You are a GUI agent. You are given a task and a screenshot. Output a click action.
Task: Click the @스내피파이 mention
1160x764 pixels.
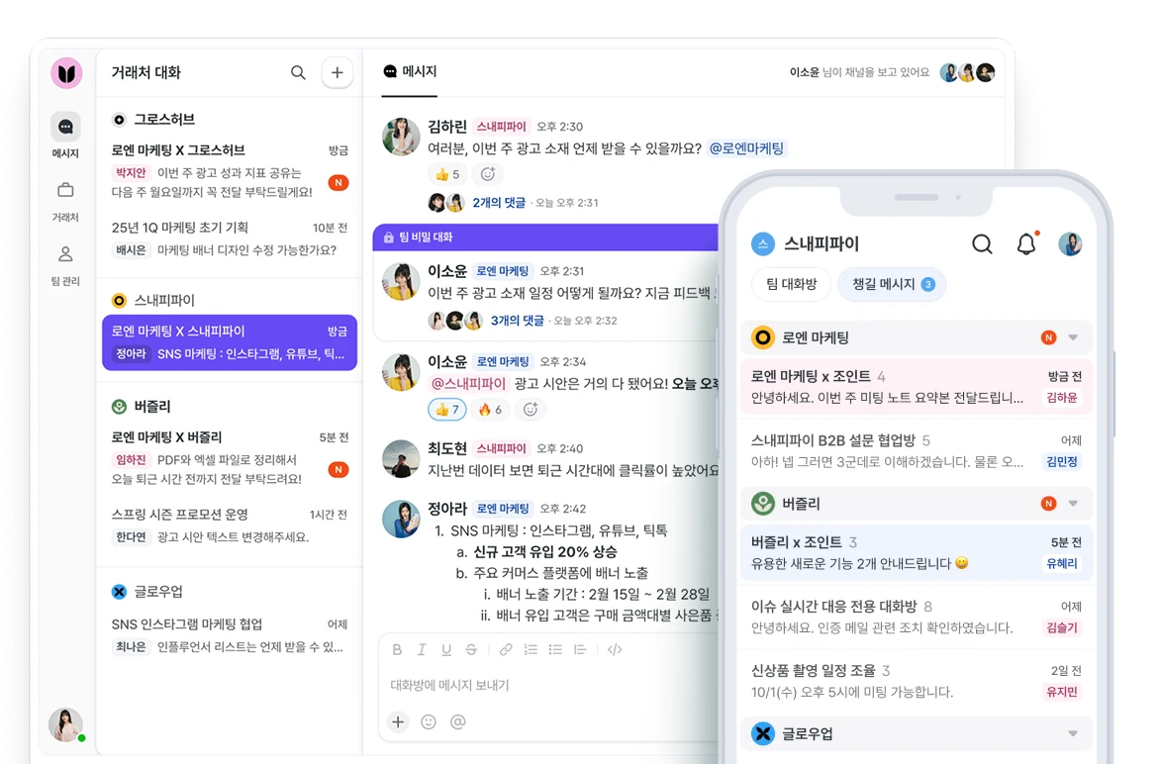[x=468, y=383]
